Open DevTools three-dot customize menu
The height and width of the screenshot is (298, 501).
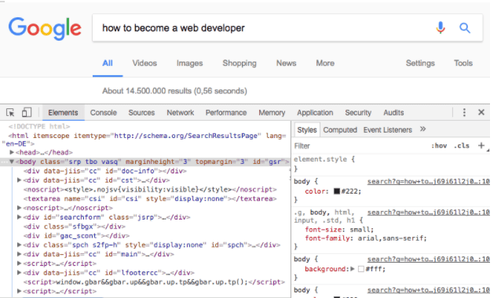[x=464, y=112]
